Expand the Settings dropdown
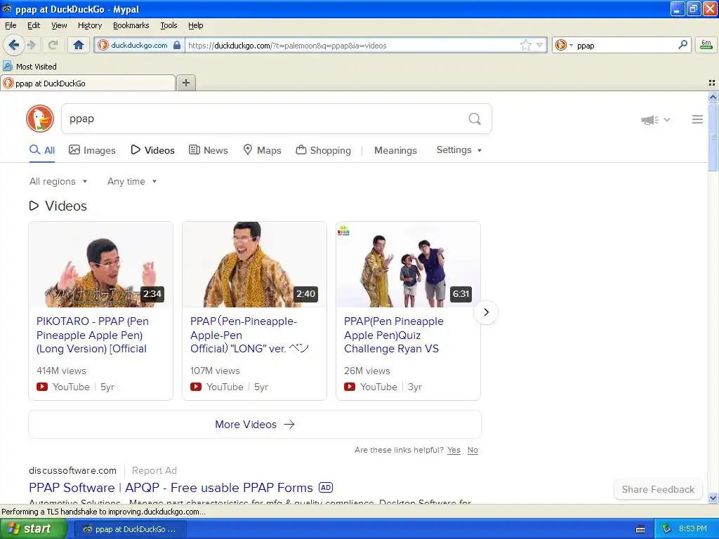This screenshot has height=539, width=719. [x=459, y=150]
